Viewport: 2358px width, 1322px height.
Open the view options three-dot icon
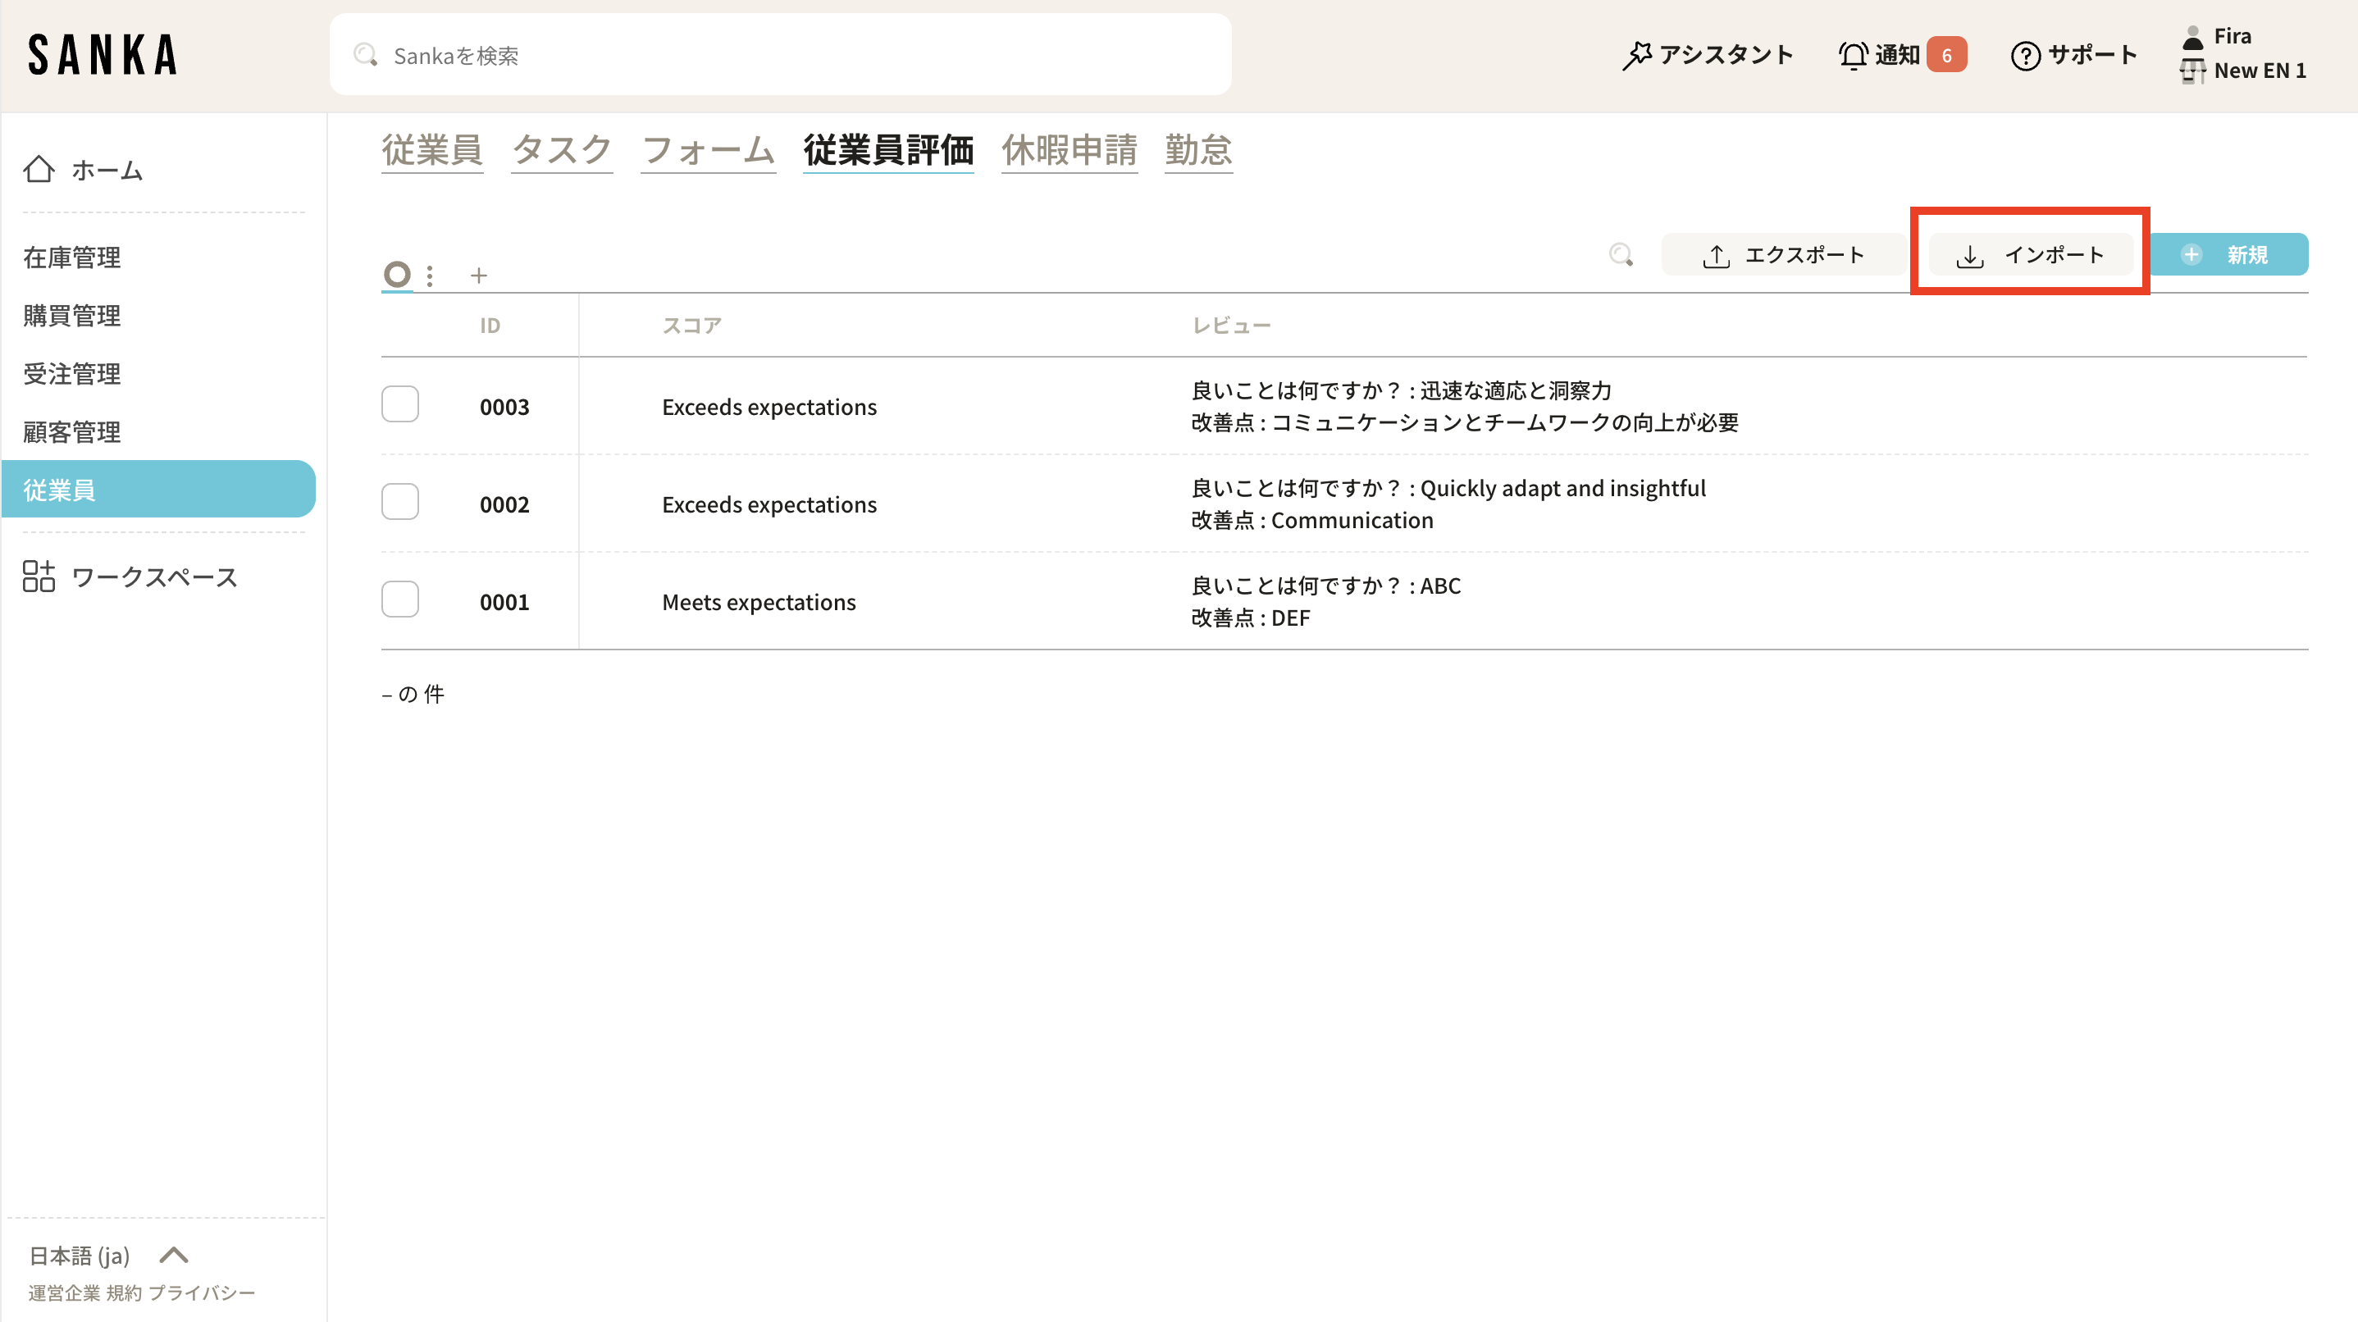(x=429, y=275)
